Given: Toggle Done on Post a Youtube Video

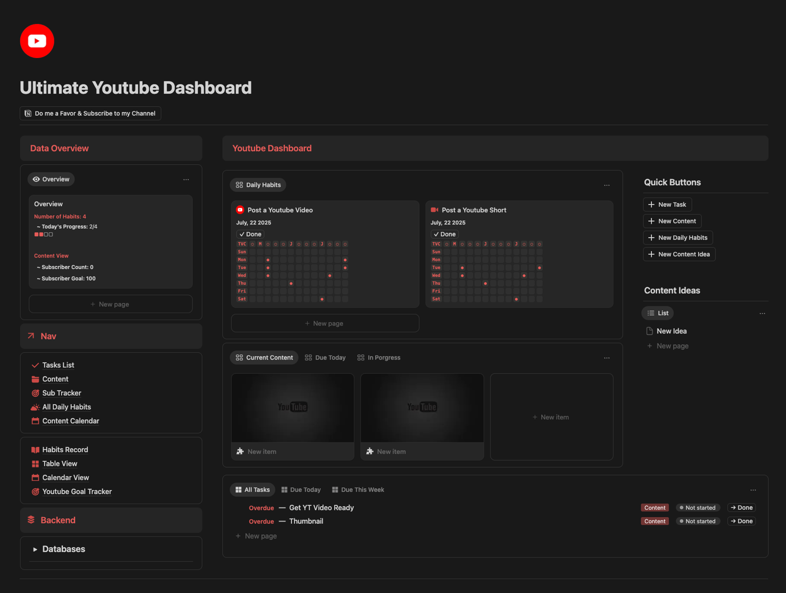Looking at the screenshot, I should coord(250,234).
